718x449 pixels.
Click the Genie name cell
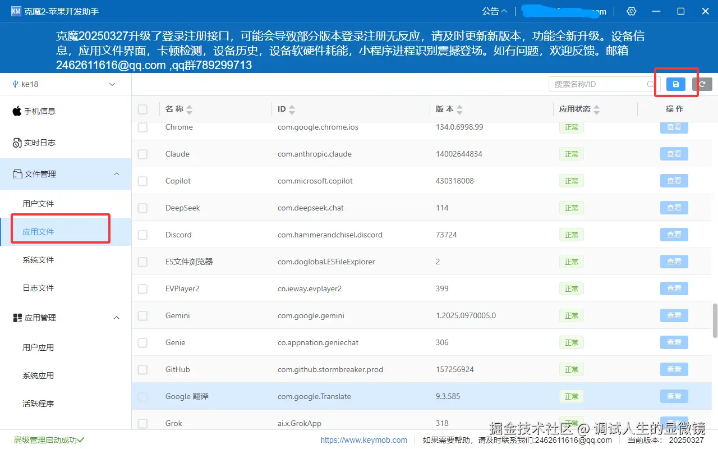point(175,342)
